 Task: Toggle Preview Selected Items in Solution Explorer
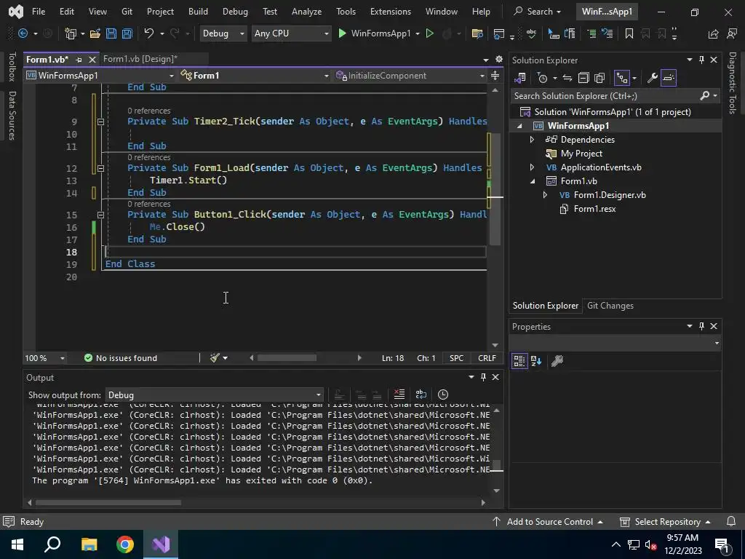tap(669, 78)
